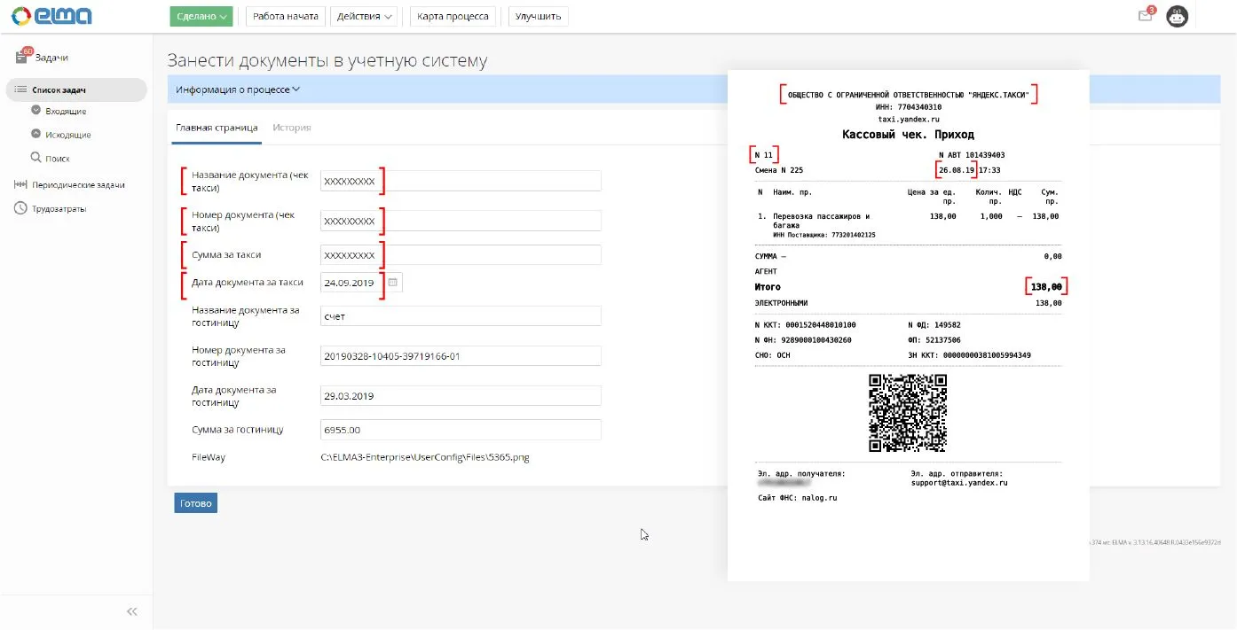Expand the Действия dropdown
Screen dimensions: 1237x630
pyautogui.click(x=365, y=16)
